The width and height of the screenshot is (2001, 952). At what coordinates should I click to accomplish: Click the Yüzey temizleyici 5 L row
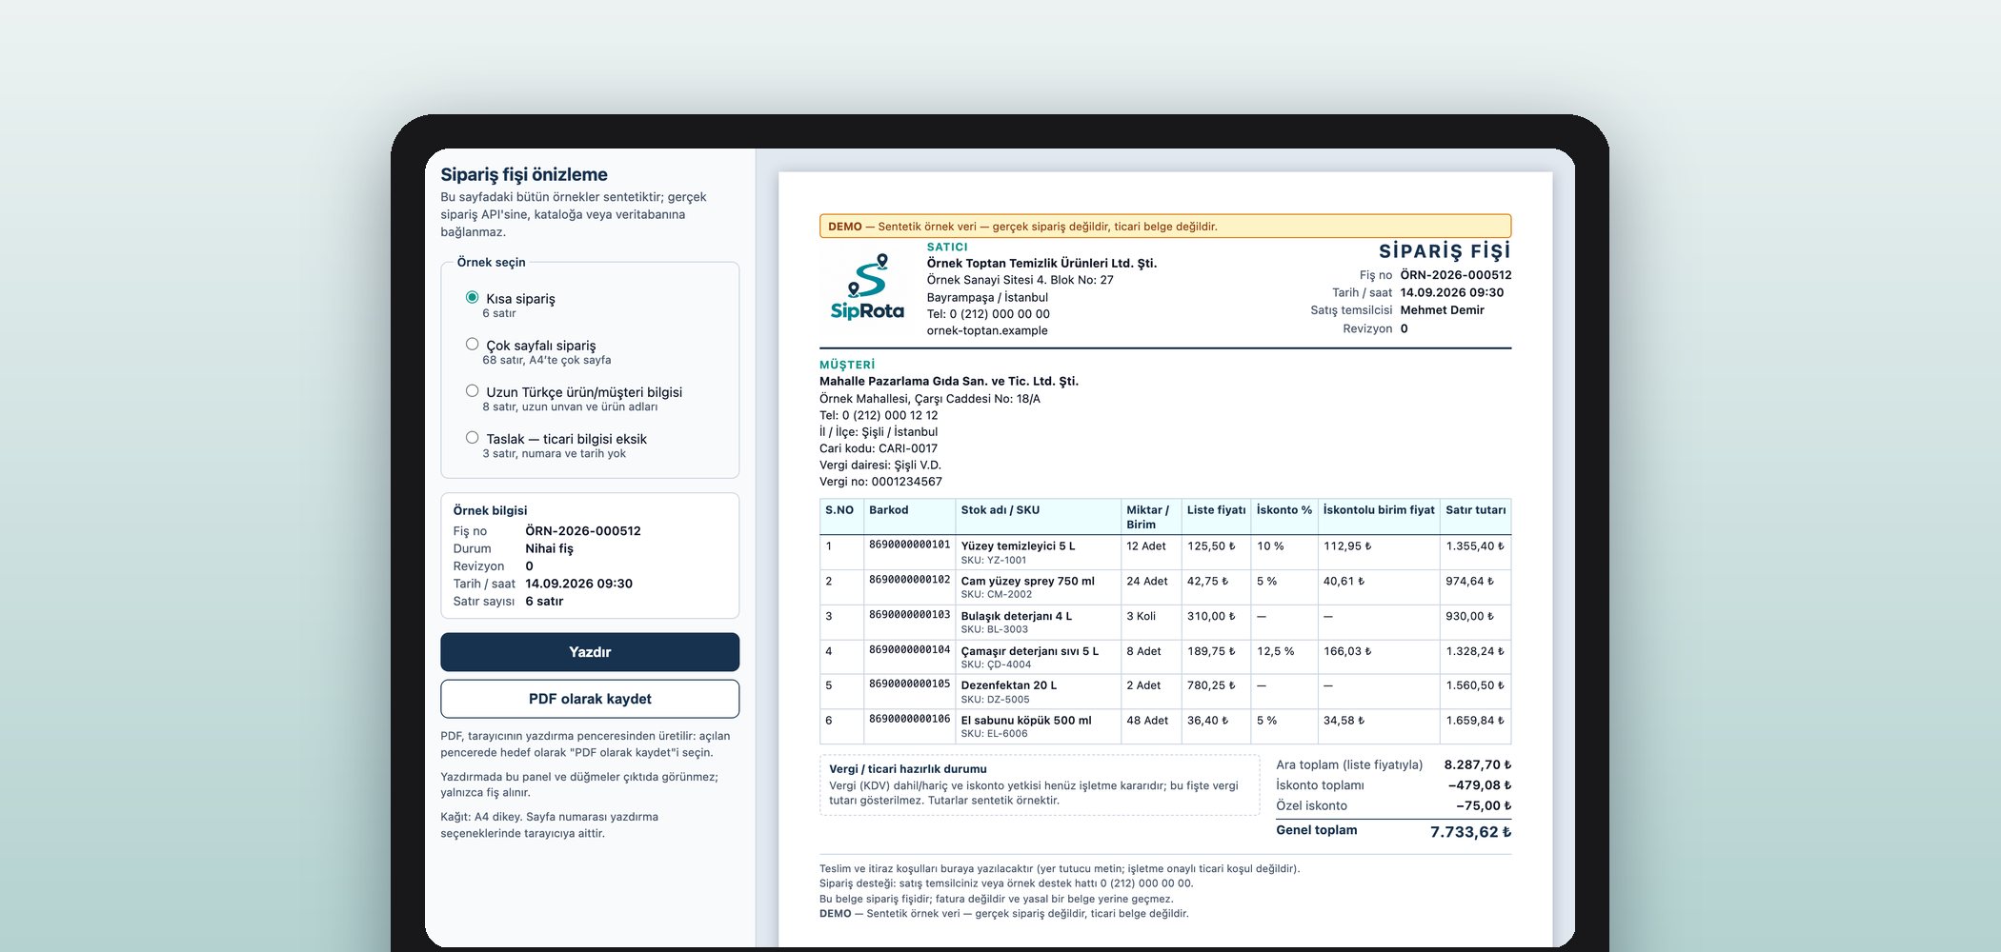pyautogui.click(x=1164, y=552)
